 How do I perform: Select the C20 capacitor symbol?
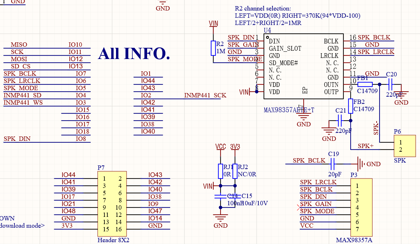pyautogui.click(x=391, y=84)
